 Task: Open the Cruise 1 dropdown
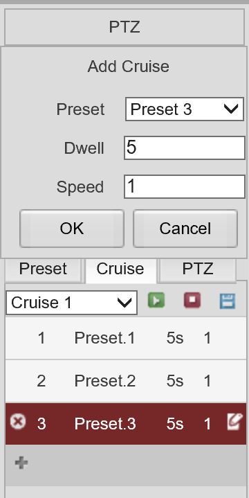pyautogui.click(x=72, y=303)
